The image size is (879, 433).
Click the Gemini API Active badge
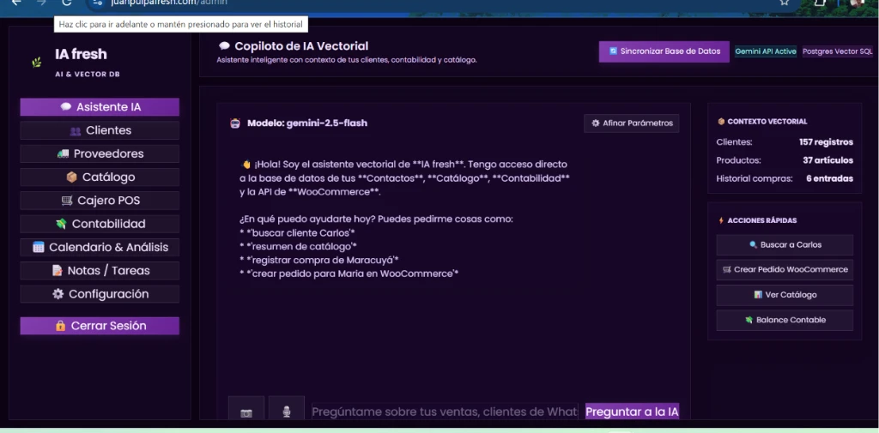click(765, 51)
